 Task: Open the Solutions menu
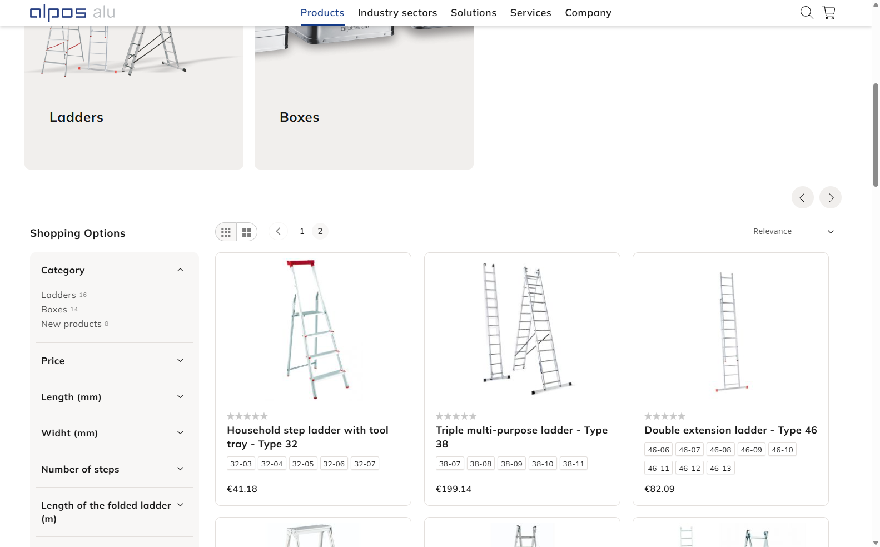coord(473,13)
